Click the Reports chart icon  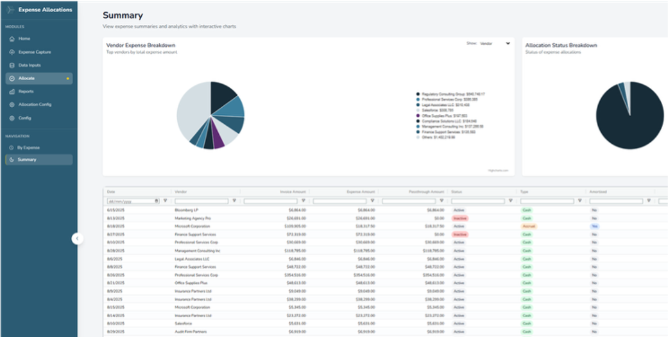pos(12,91)
